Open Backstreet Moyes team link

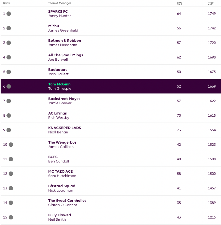[x=64, y=99]
